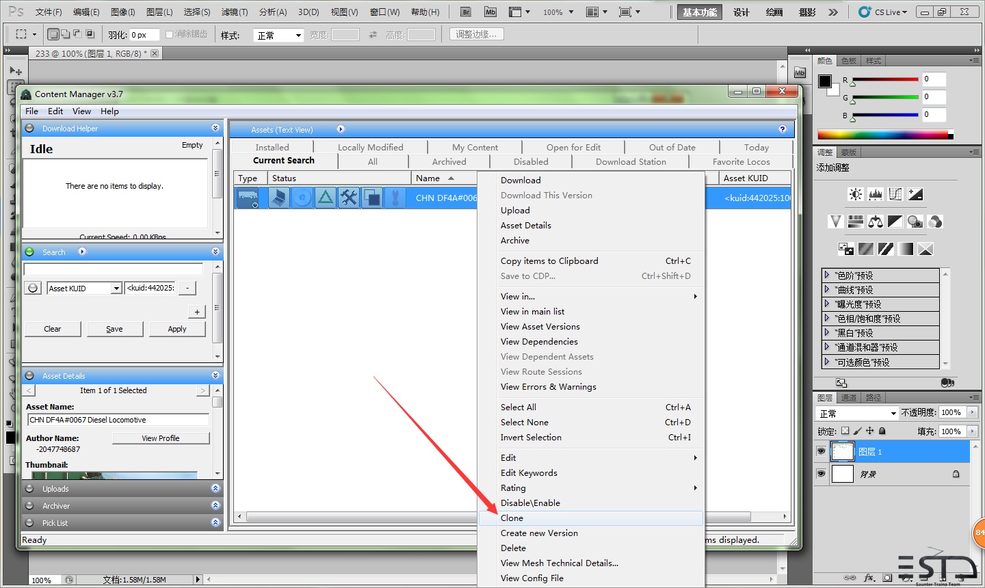The height and width of the screenshot is (588, 985).
Task: Add a Channel Mixer adjustment in Photoshop
Action: [x=935, y=222]
